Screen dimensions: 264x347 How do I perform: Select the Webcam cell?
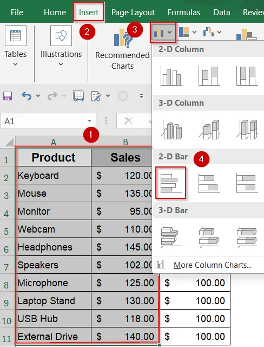pyautogui.click(x=54, y=229)
